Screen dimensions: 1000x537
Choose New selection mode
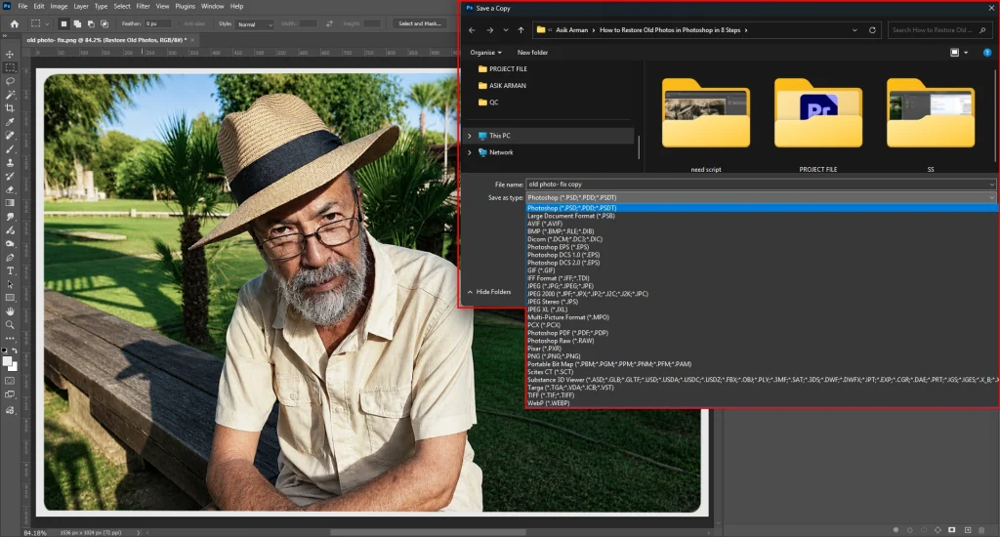coord(63,23)
